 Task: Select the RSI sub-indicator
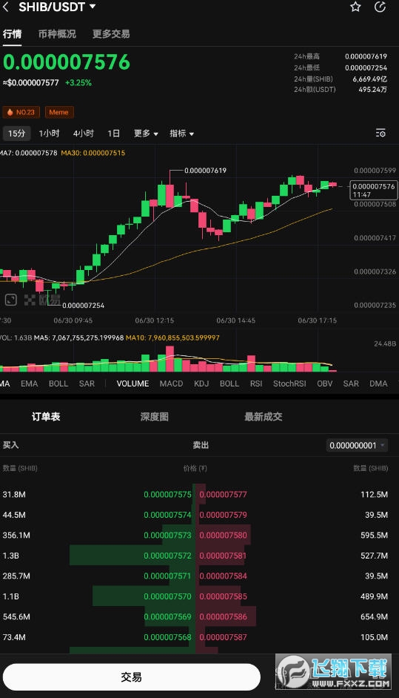(256, 383)
